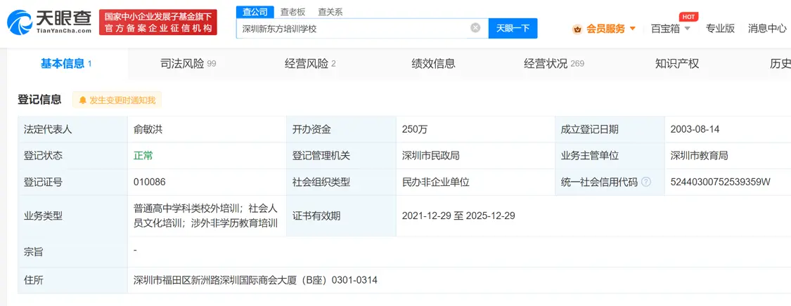
Task: Switch to the 绩效信息 tab
Action: coord(433,64)
